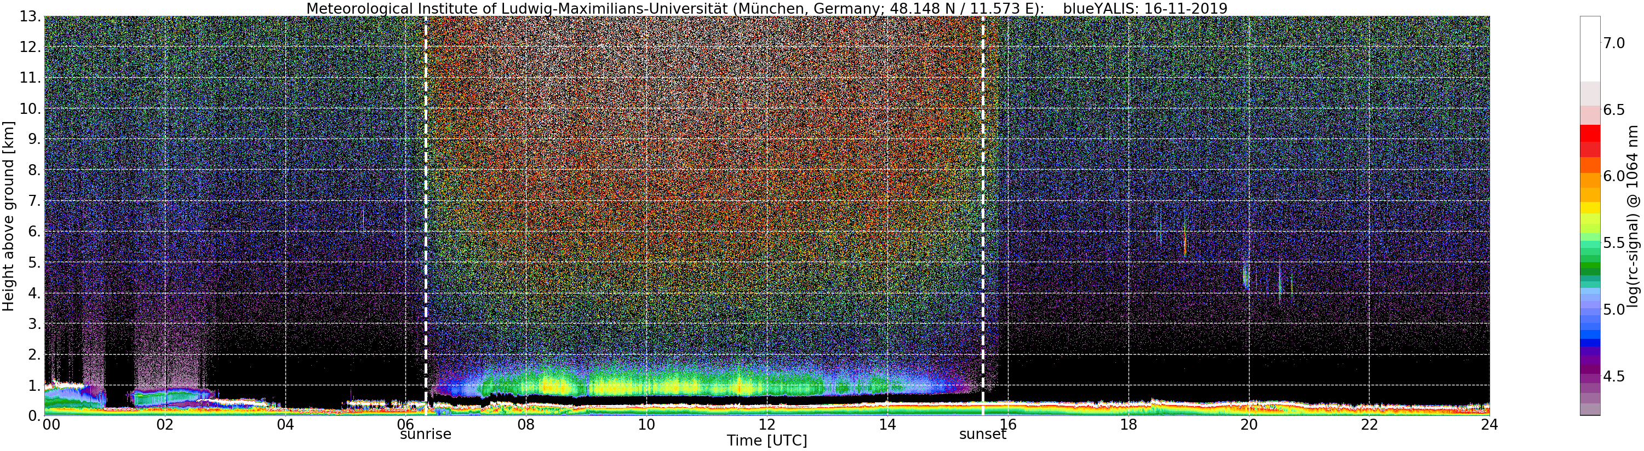This screenshot has width=1644, height=451.
Task: Click the 'Height above ground [km]' axis label
Action: coord(8,216)
